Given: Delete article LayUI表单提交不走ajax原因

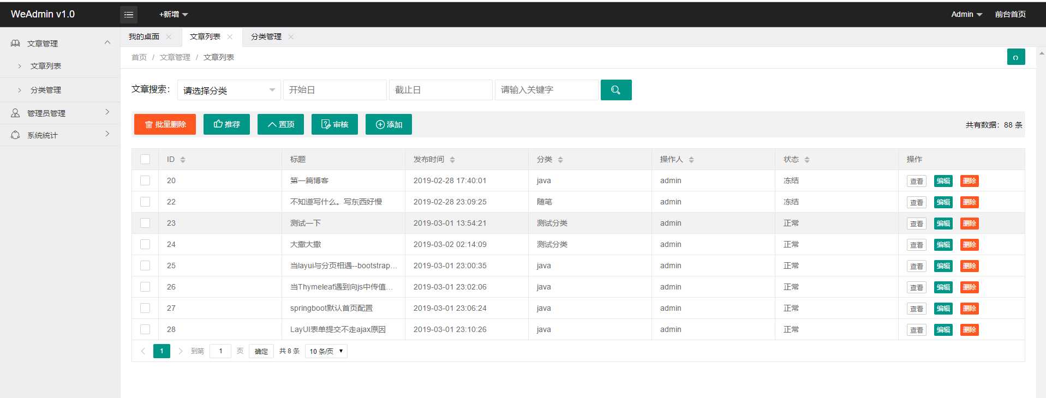Looking at the screenshot, I should click(970, 330).
